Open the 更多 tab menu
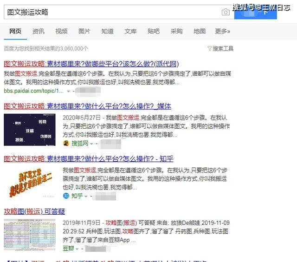Viewport: 297px width, 262px height. (222, 31)
